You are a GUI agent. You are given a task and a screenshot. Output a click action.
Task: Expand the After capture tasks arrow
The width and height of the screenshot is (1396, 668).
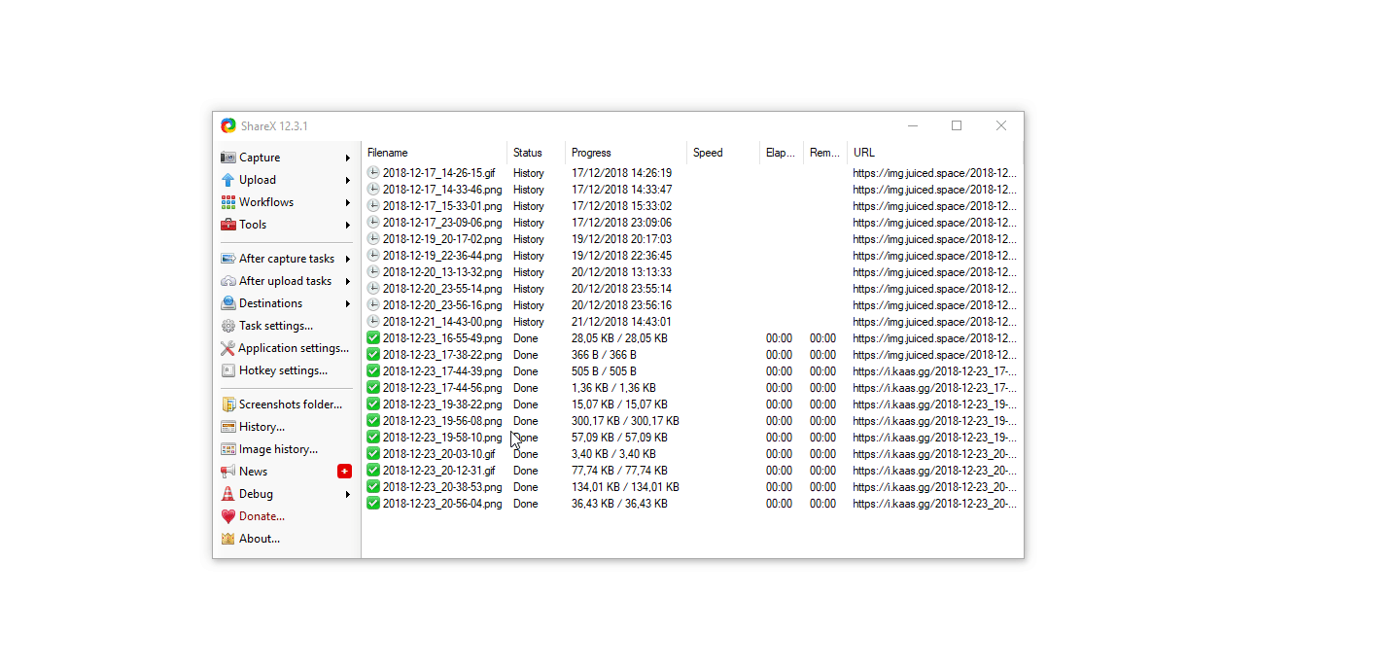[347, 259]
